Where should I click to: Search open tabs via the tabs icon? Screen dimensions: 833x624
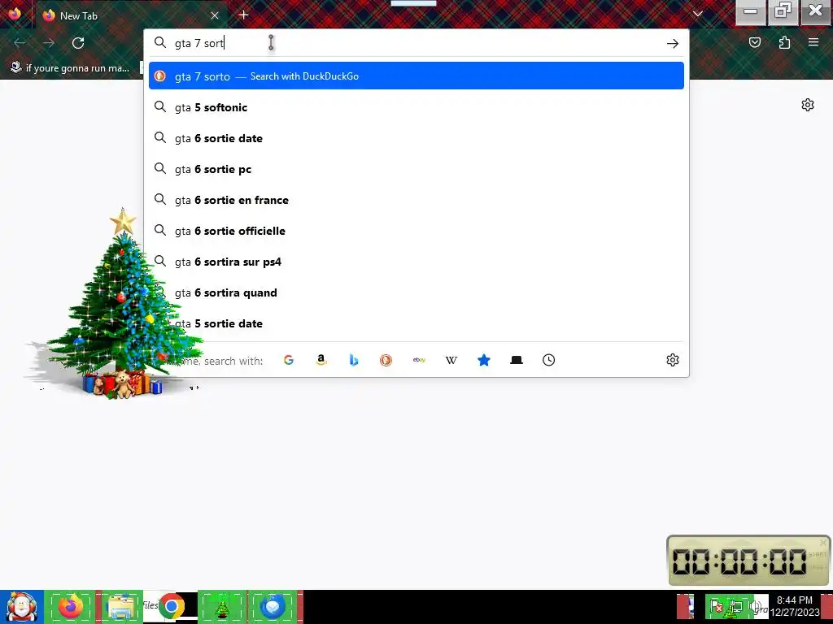coord(517,360)
